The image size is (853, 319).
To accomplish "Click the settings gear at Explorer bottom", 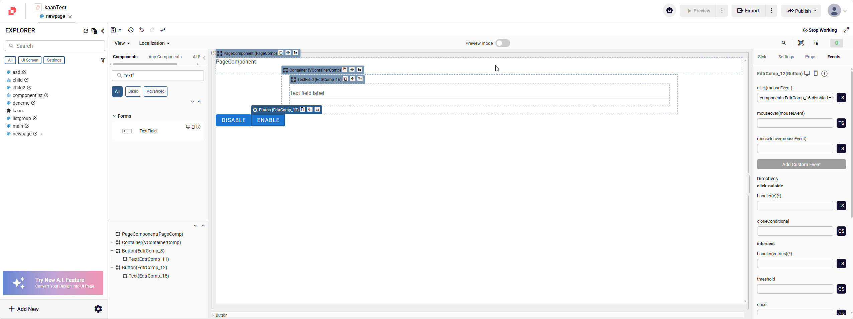I will [98, 309].
